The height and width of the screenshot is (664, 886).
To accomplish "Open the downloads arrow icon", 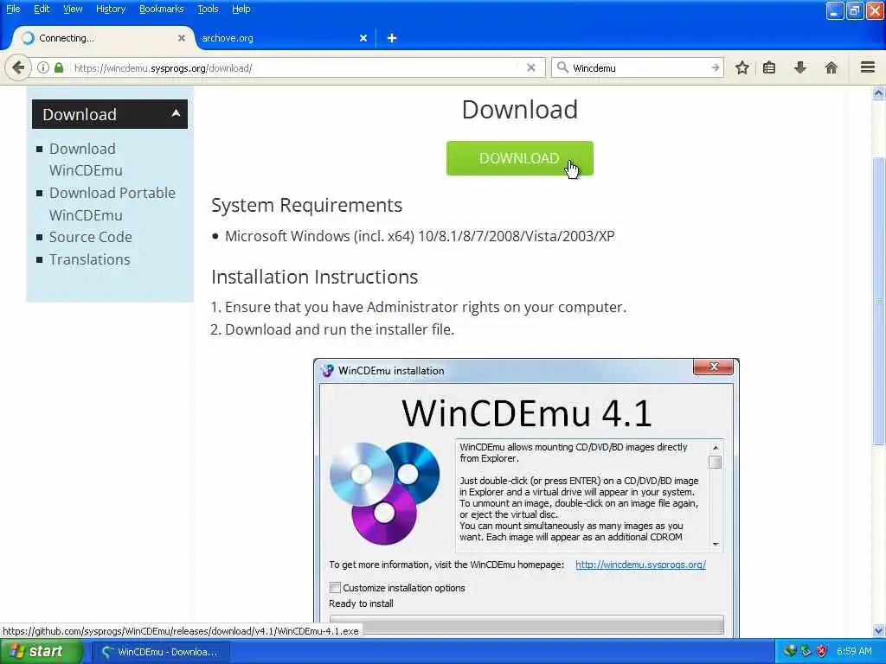I will 800,67.
